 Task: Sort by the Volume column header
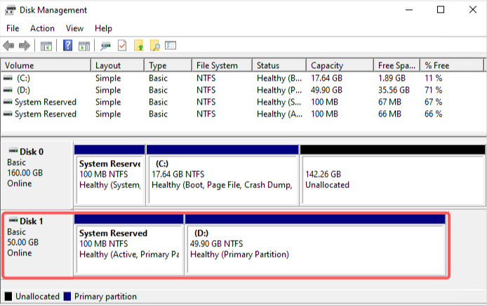coord(46,65)
